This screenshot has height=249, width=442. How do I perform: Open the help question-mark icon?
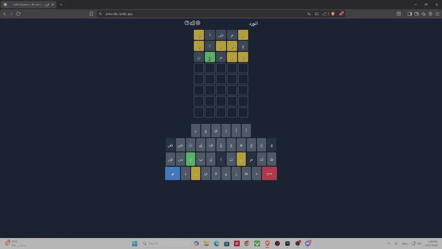(187, 23)
